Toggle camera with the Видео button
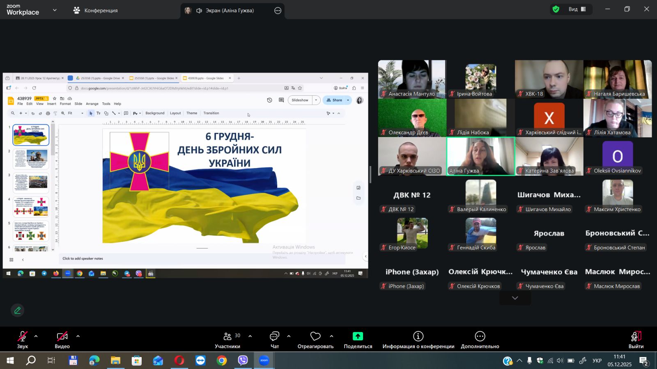 pos(62,340)
